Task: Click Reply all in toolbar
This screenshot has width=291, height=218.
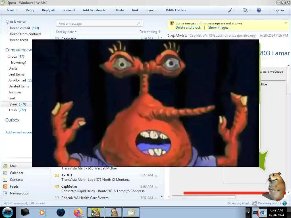Action: (x=48, y=10)
